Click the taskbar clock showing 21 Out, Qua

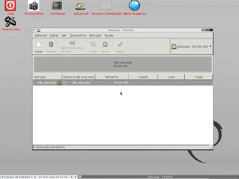[53, 177]
